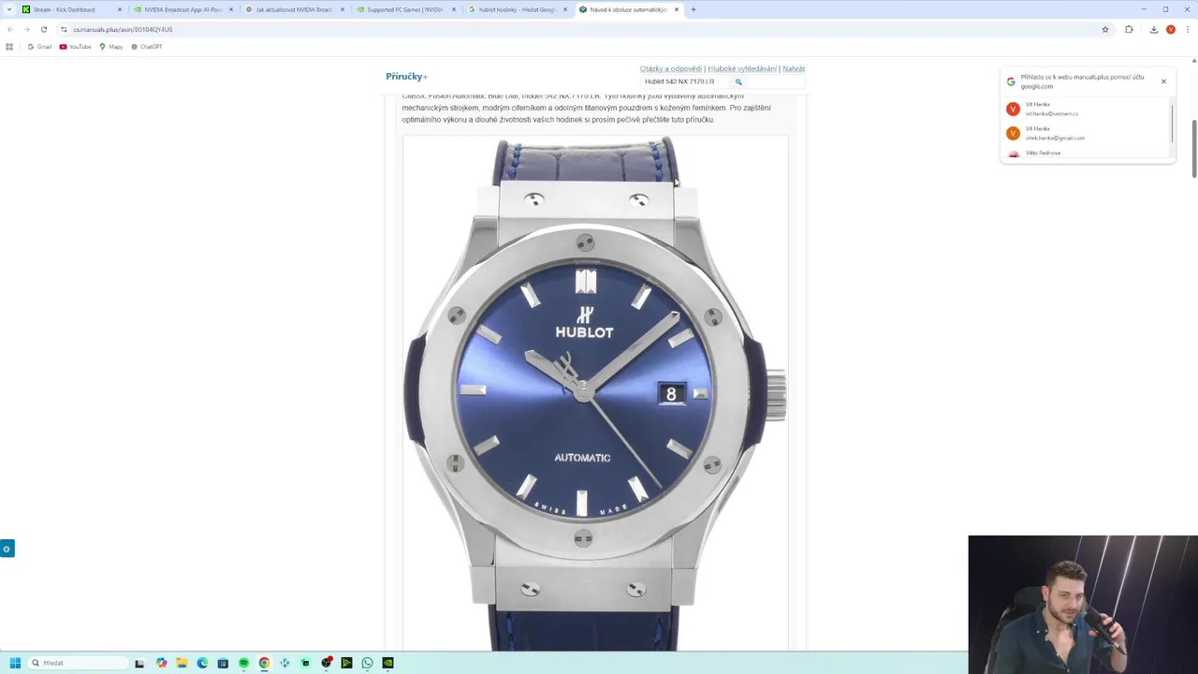Click the Hublot 542.NX.7170.LR search field
This screenshot has height=674, width=1198.
685,81
